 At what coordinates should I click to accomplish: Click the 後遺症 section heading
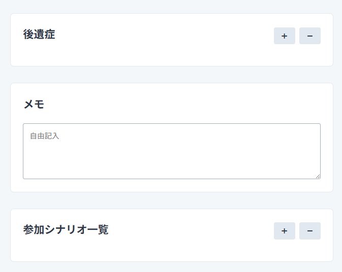39,35
